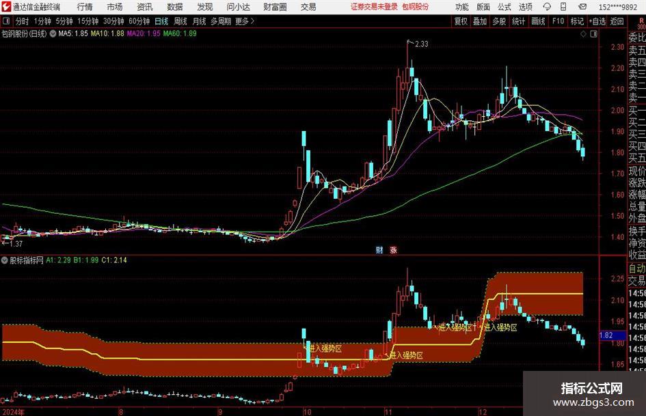Switch to 15分钟 period
Screen dimensions: 646x416
point(88,21)
